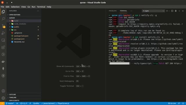Image resolution: width=186 pixels, height=105 pixels.
Task: Close the terminal panel
Action: click(183, 11)
